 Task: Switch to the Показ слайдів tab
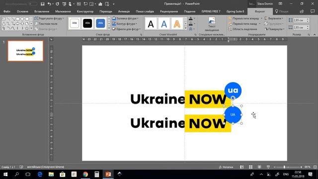tap(145, 11)
